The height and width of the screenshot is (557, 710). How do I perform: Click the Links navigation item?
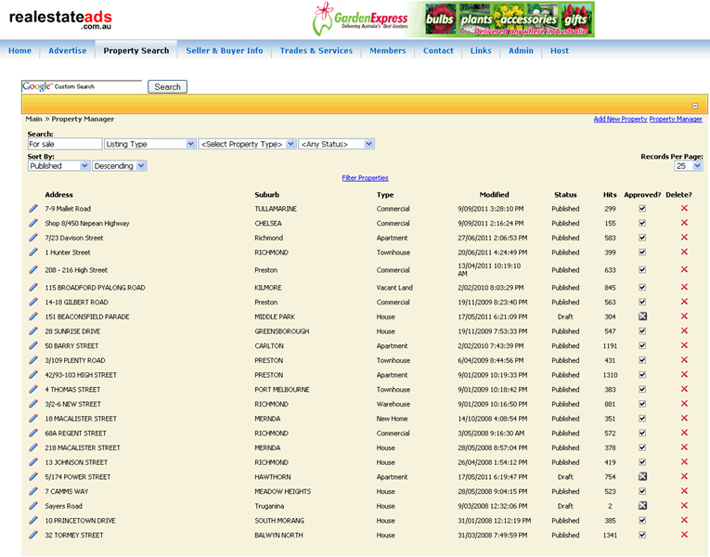(481, 51)
